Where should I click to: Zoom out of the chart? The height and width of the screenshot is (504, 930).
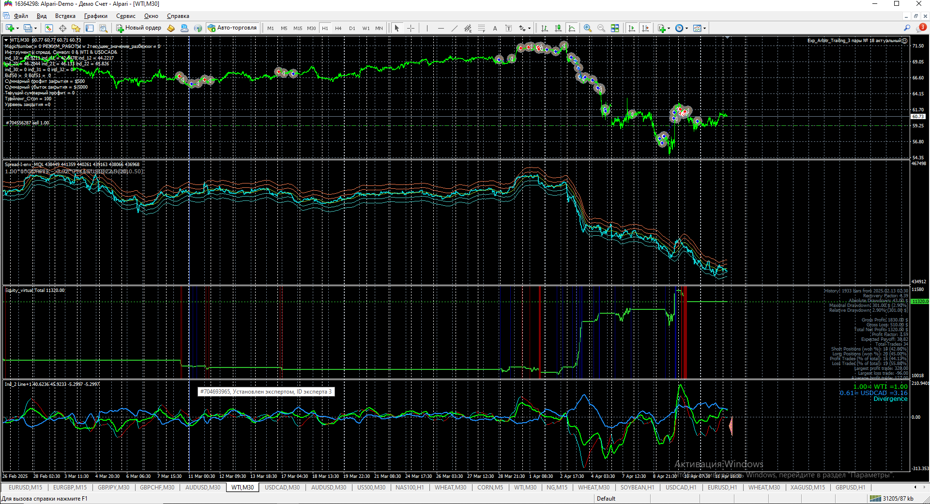pos(601,28)
